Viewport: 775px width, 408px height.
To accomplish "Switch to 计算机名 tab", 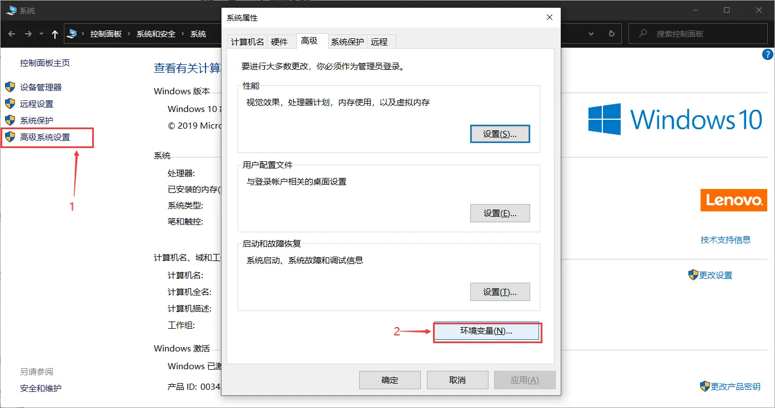I will [x=248, y=42].
